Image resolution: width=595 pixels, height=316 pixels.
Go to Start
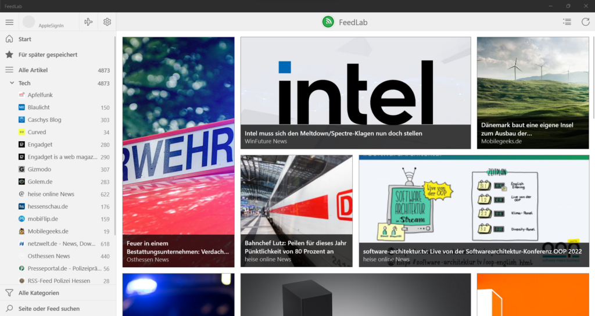(x=57, y=39)
